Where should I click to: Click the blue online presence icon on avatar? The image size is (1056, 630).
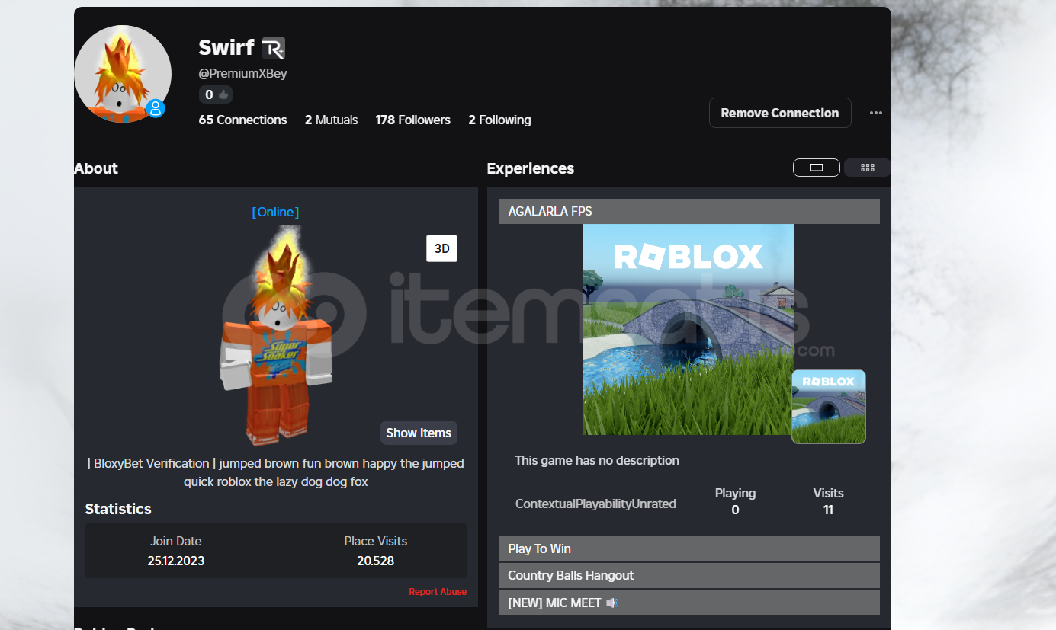(x=156, y=108)
